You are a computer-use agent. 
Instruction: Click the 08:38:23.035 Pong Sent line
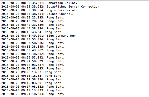click(x=33, y=17)
